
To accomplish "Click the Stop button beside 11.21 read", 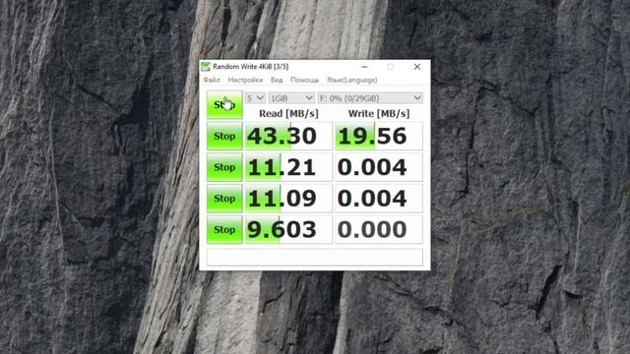I will (224, 167).
